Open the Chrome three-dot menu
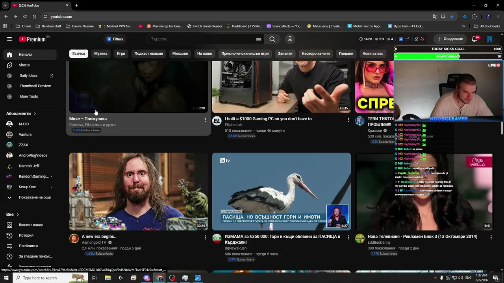 tap(498, 17)
